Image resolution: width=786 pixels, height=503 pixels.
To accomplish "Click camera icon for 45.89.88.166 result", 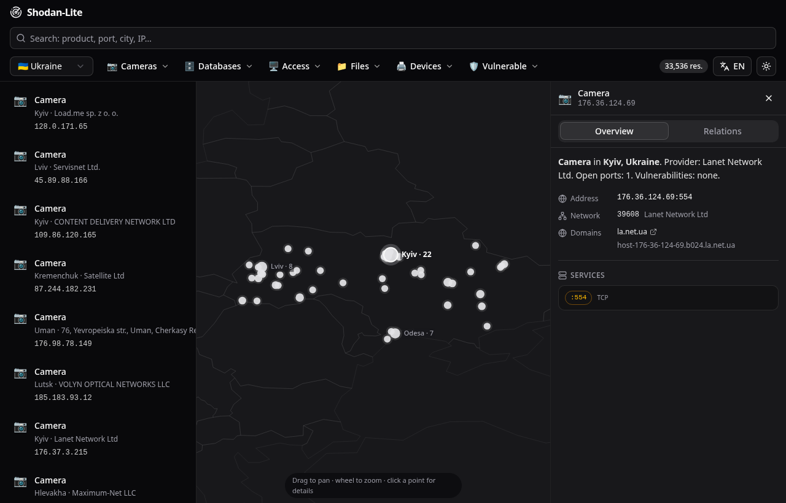I will click(x=20, y=155).
